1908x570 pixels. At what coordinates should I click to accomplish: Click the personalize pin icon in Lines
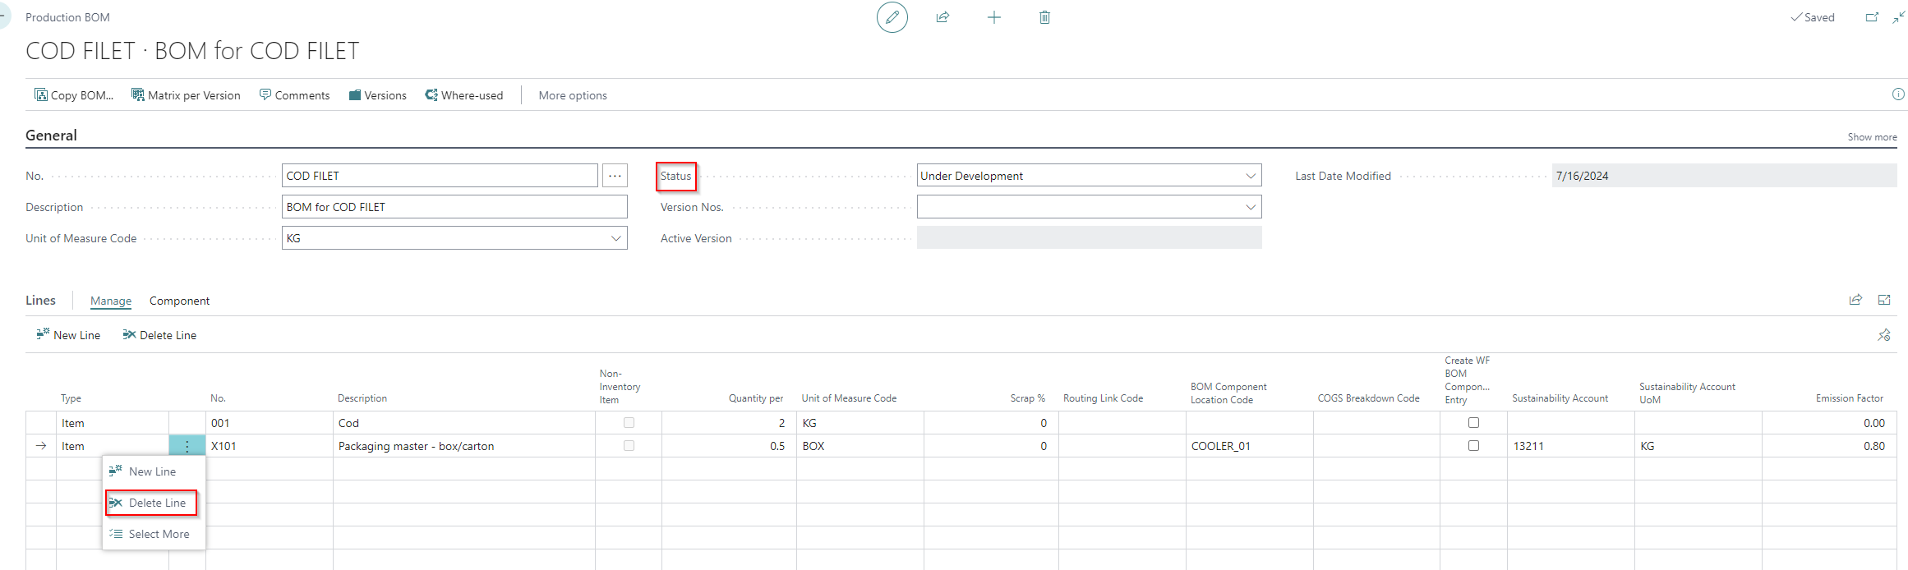coord(1883,335)
